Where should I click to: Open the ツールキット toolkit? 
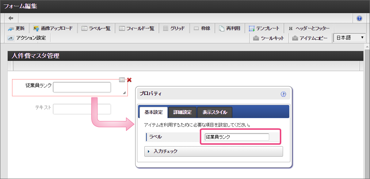point(268,38)
